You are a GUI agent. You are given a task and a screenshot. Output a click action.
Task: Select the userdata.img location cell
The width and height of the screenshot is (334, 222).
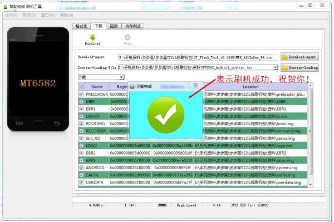point(250,182)
